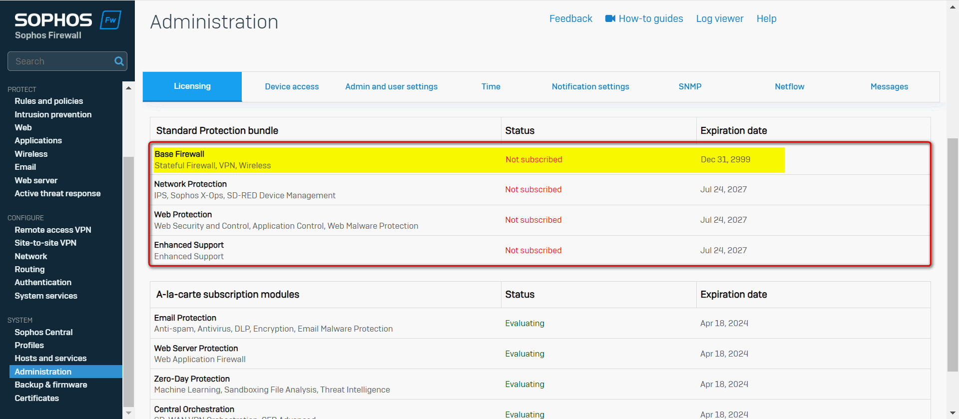The image size is (959, 419).
Task: Click the main page scrollbar thumb
Action: 953,255
